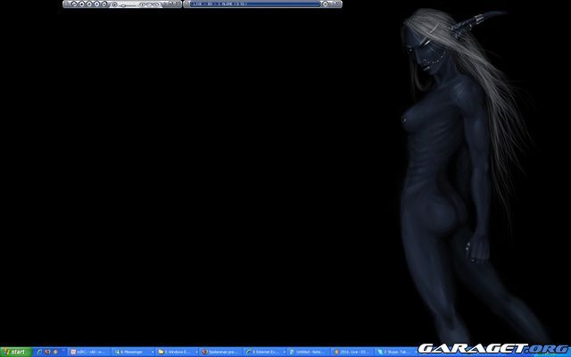
Task: Open the Messenger taskbar group
Action: click(134, 353)
